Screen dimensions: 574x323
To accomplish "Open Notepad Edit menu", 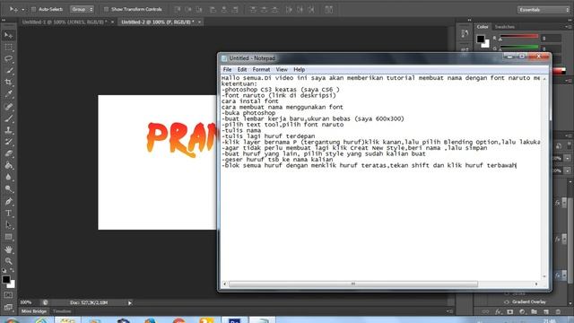I will point(242,70).
